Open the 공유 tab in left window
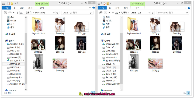Viewport: 194px width, 98px height. (x=22, y=8)
